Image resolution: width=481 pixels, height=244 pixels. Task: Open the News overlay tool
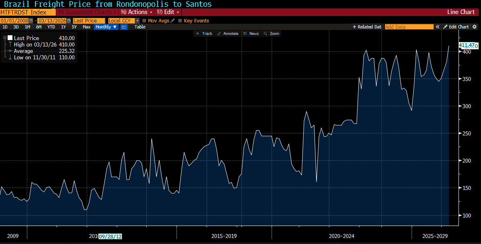(251, 33)
